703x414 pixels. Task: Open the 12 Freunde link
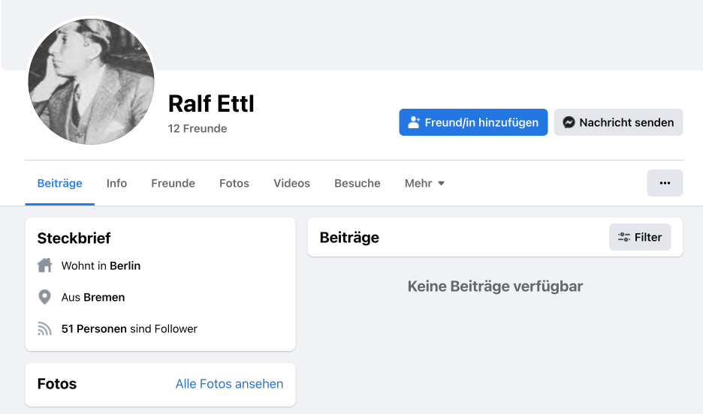pos(198,128)
